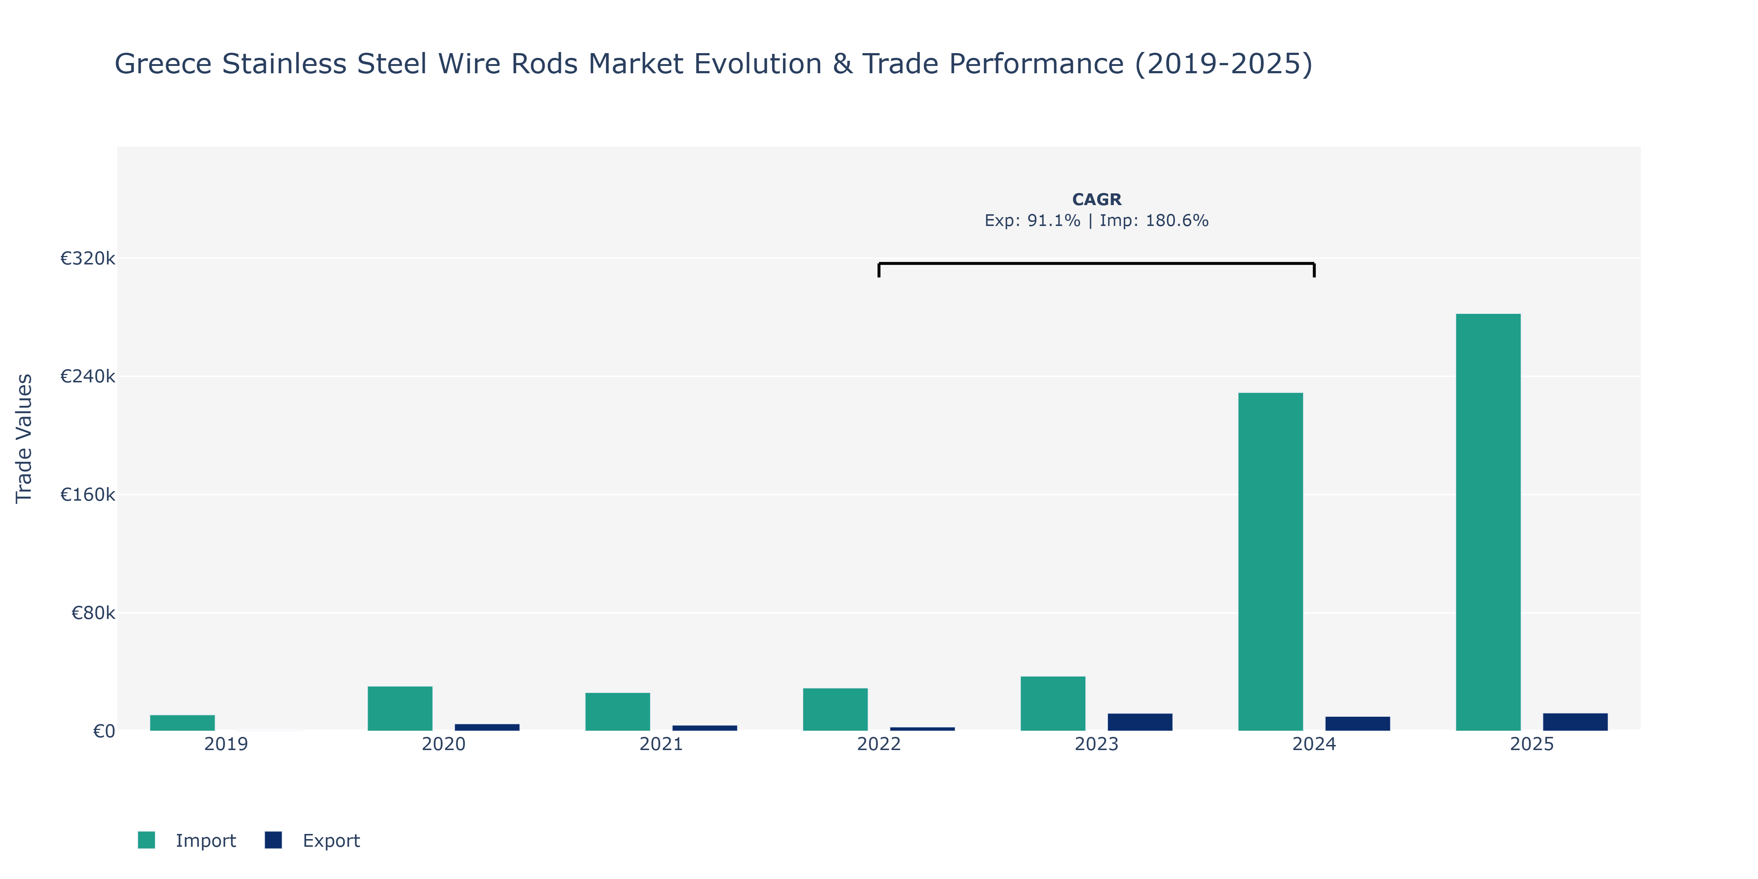
Task: Click the €80k y-axis label
Action: (x=93, y=613)
